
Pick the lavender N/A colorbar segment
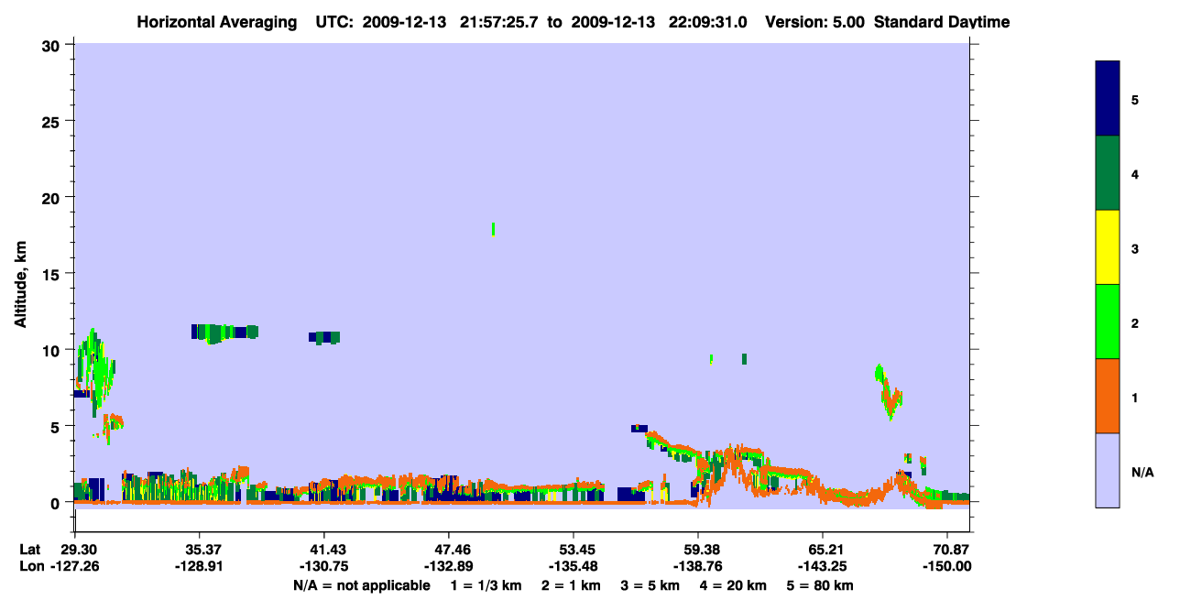pos(1108,470)
